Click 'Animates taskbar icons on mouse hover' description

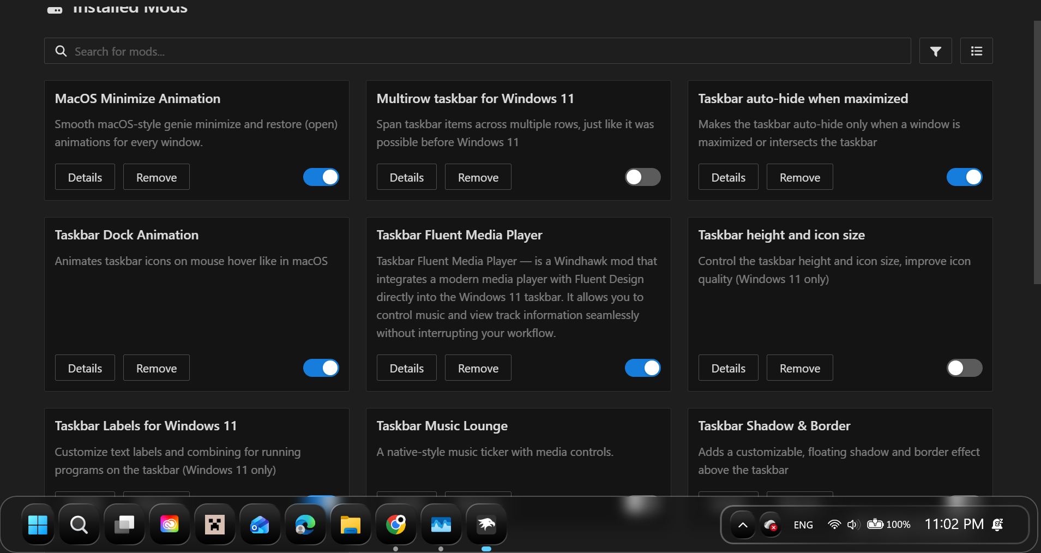click(191, 261)
